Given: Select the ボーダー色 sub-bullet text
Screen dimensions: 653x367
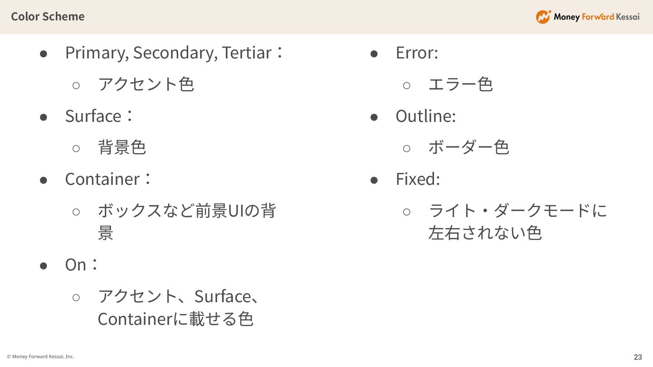Looking at the screenshot, I should point(468,147).
